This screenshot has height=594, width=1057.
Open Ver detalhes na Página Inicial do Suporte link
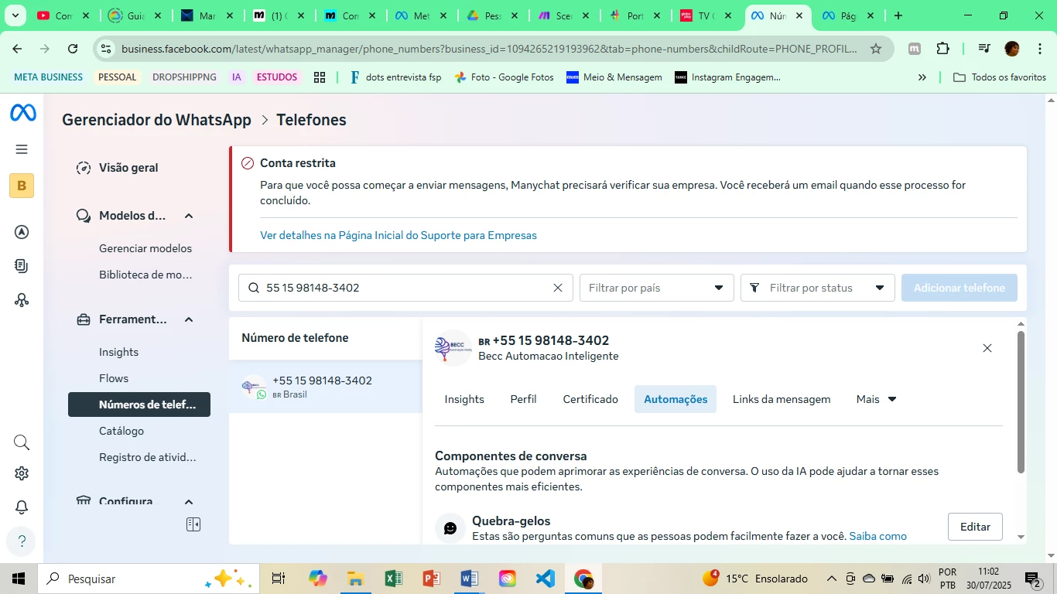[x=399, y=235]
